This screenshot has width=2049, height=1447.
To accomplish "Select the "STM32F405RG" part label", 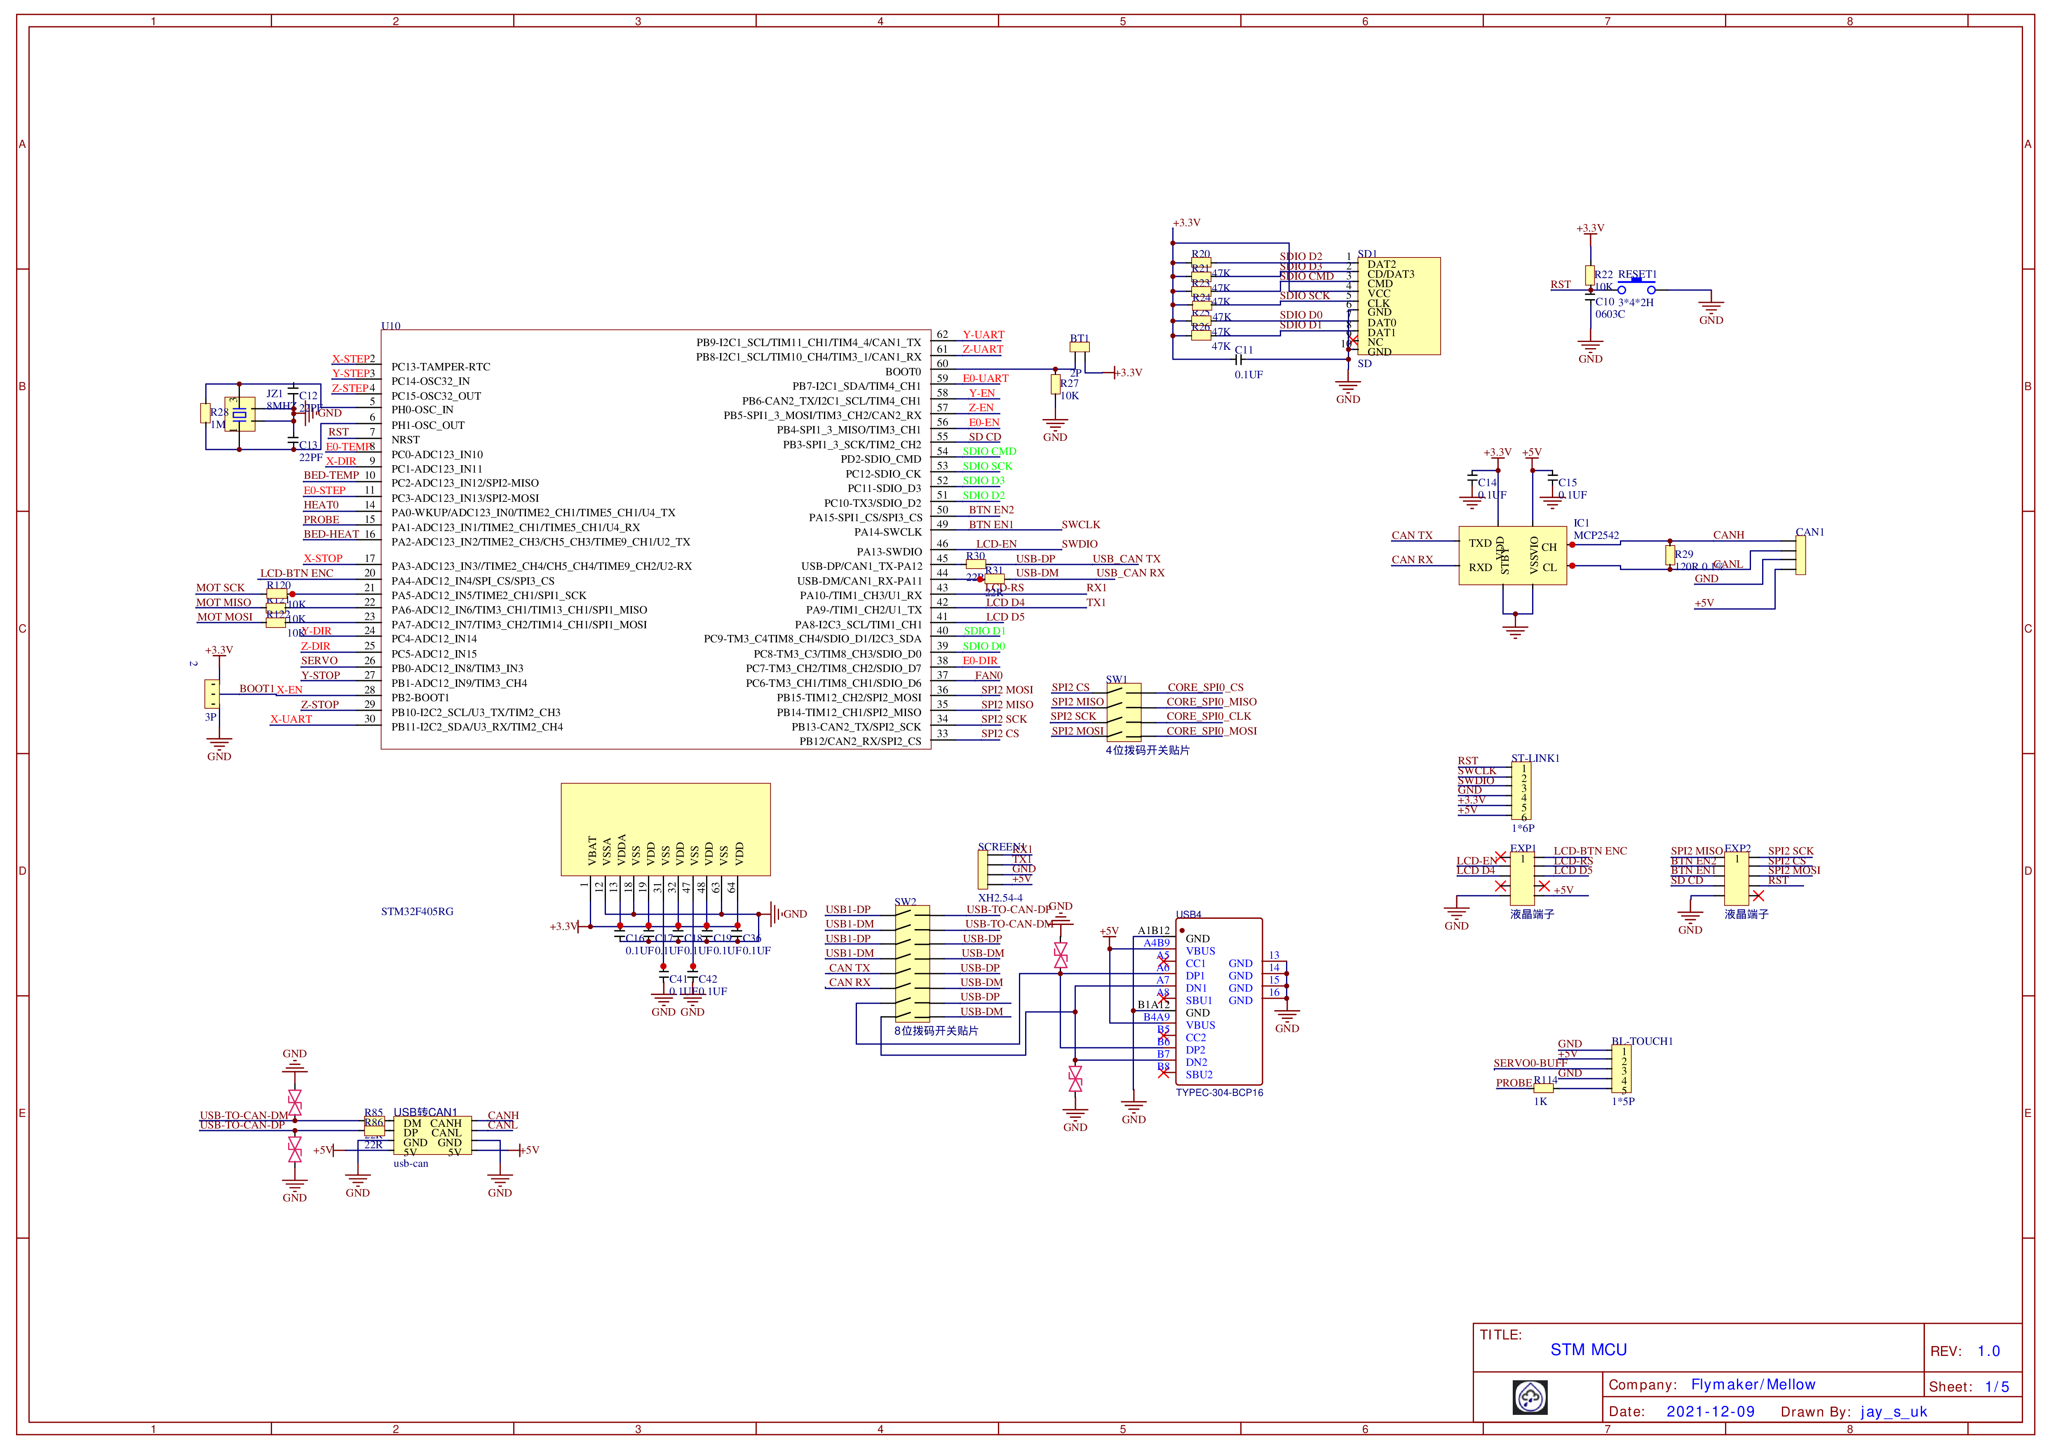I will point(417,912).
